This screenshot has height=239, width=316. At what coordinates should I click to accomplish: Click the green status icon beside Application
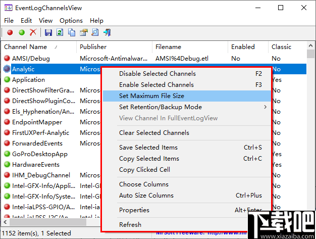point(7,79)
